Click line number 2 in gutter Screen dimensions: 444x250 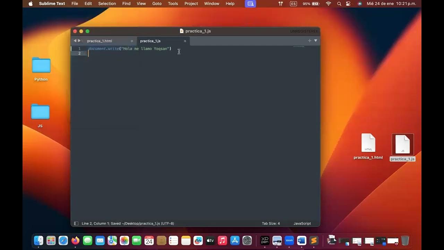click(x=79, y=53)
